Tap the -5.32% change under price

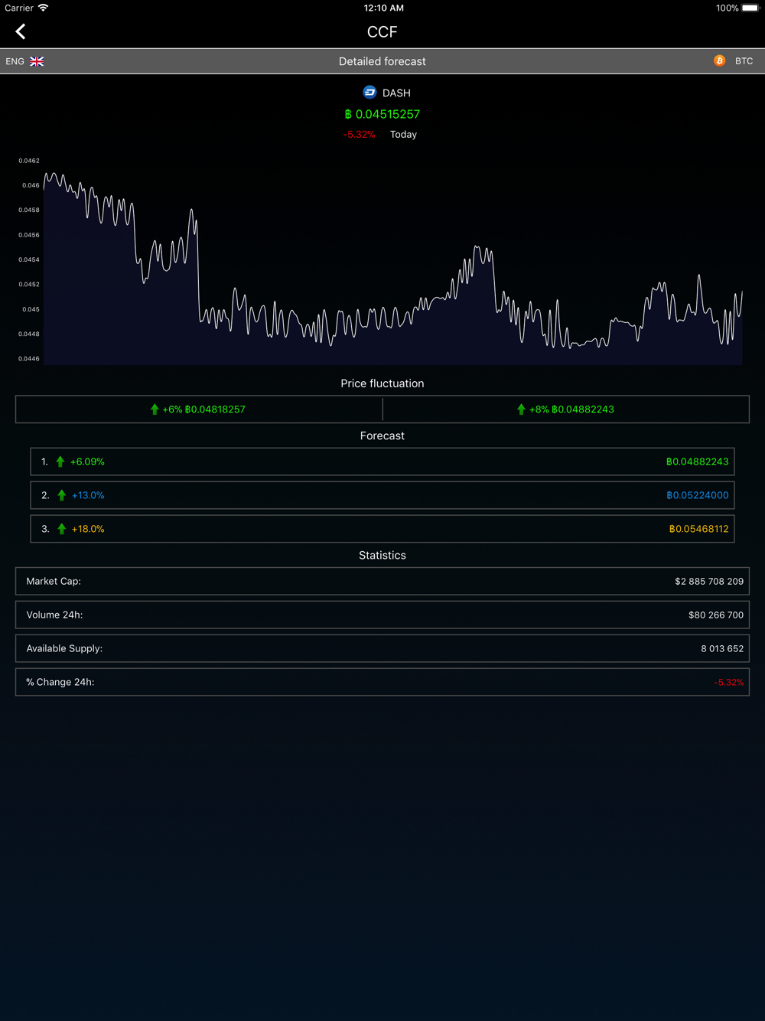360,135
